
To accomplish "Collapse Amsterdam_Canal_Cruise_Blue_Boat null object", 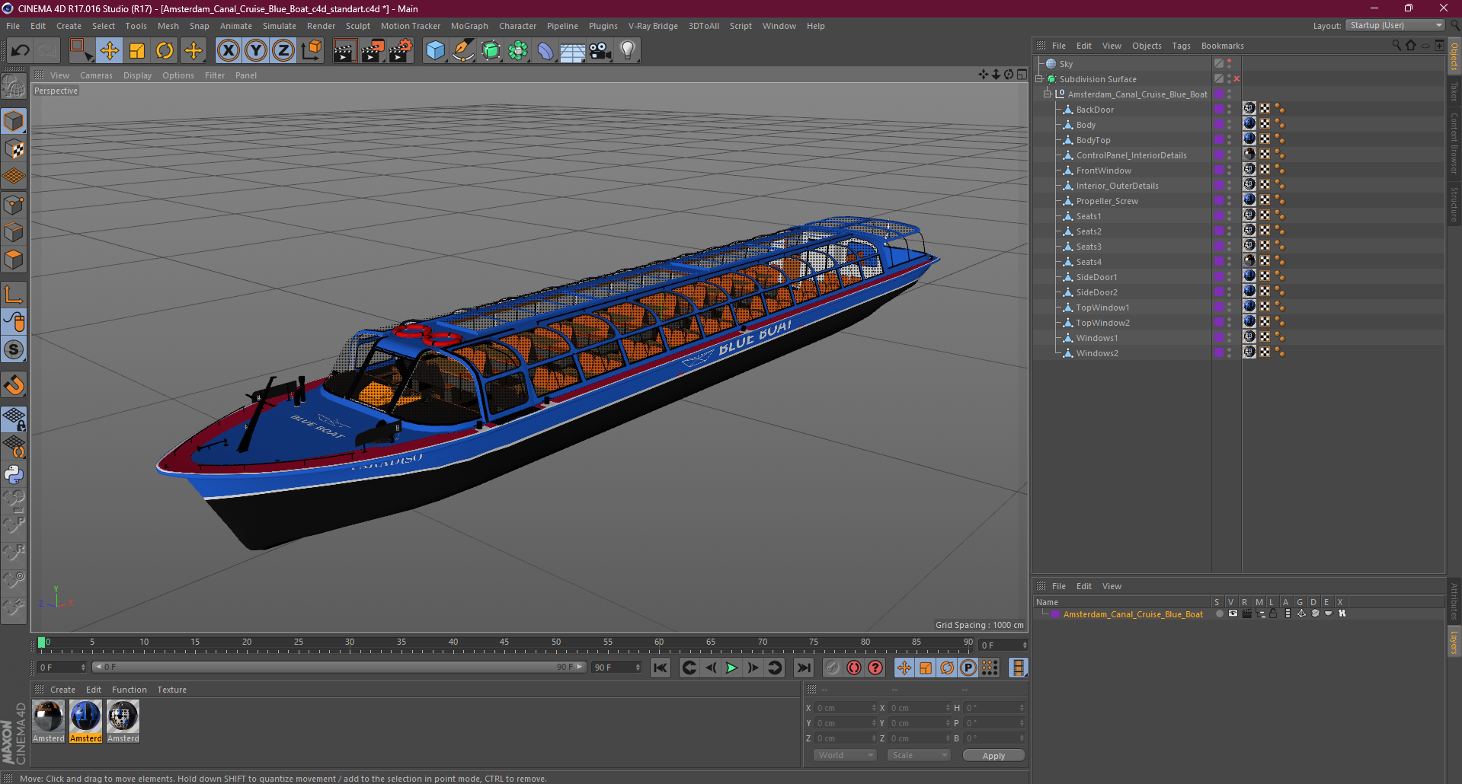I will [1048, 94].
